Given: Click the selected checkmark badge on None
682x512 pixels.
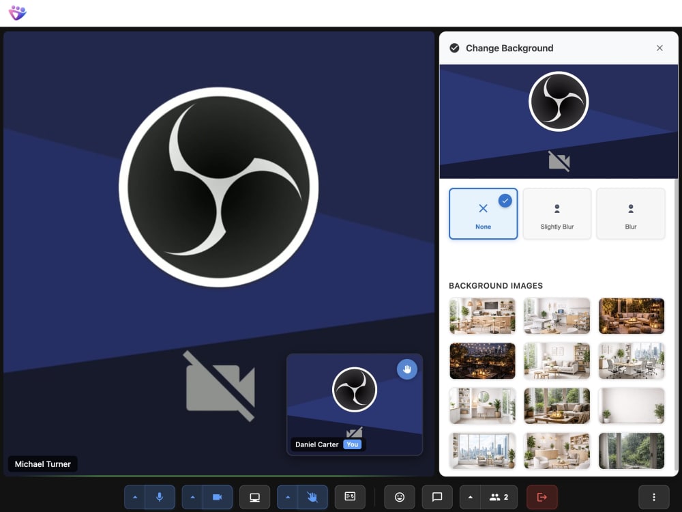Looking at the screenshot, I should click(x=505, y=201).
